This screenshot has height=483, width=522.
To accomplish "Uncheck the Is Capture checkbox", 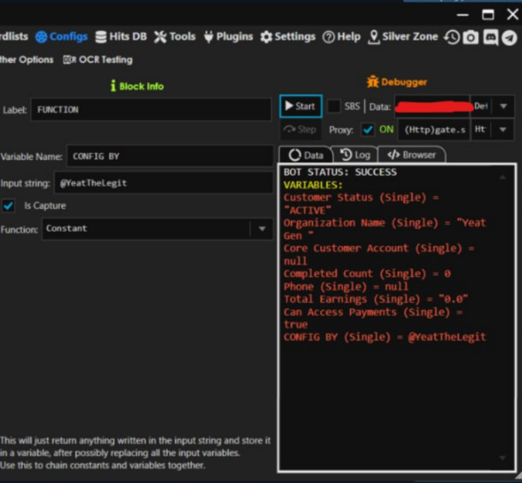I will [x=9, y=206].
